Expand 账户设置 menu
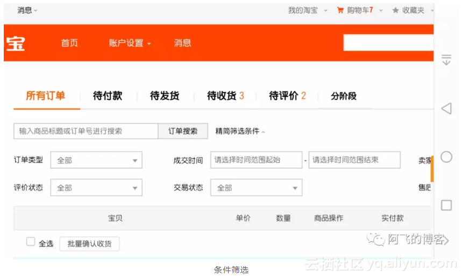Screen dimensions: 463x277 [x=130, y=43]
